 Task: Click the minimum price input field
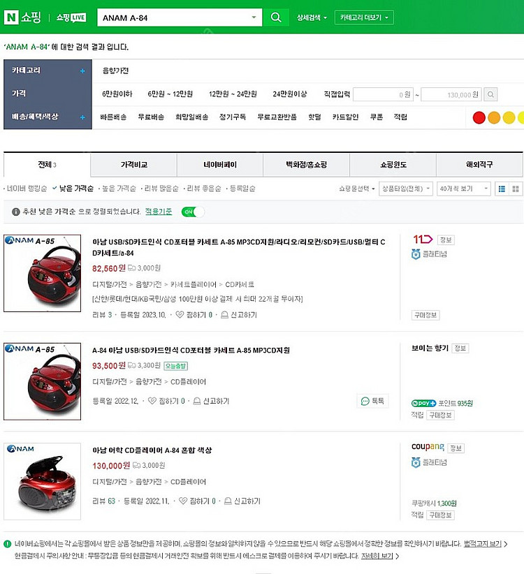(383, 94)
